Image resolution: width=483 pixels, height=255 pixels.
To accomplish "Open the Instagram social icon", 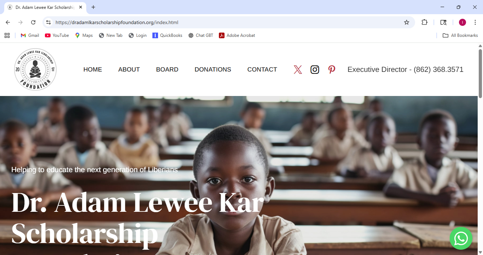I will pos(315,69).
